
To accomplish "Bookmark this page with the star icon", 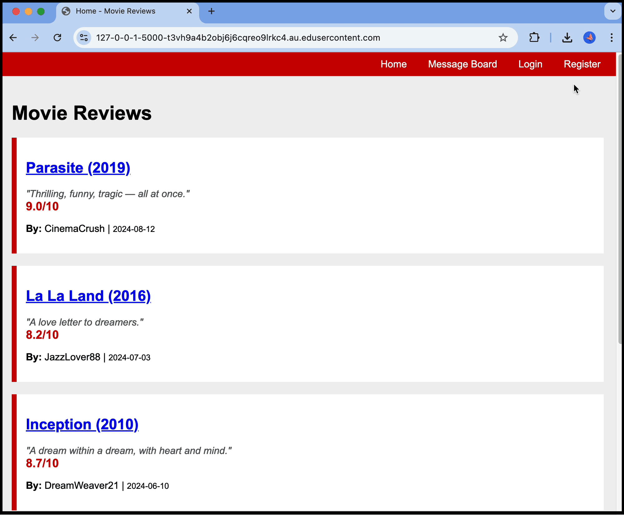I will (503, 38).
